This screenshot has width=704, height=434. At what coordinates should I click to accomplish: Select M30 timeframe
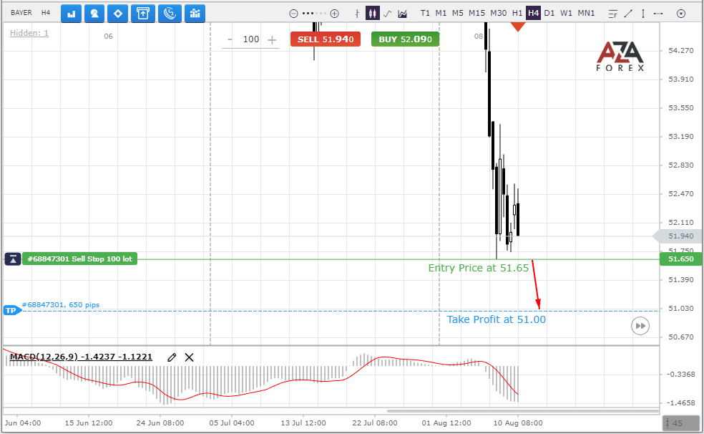[x=499, y=13]
